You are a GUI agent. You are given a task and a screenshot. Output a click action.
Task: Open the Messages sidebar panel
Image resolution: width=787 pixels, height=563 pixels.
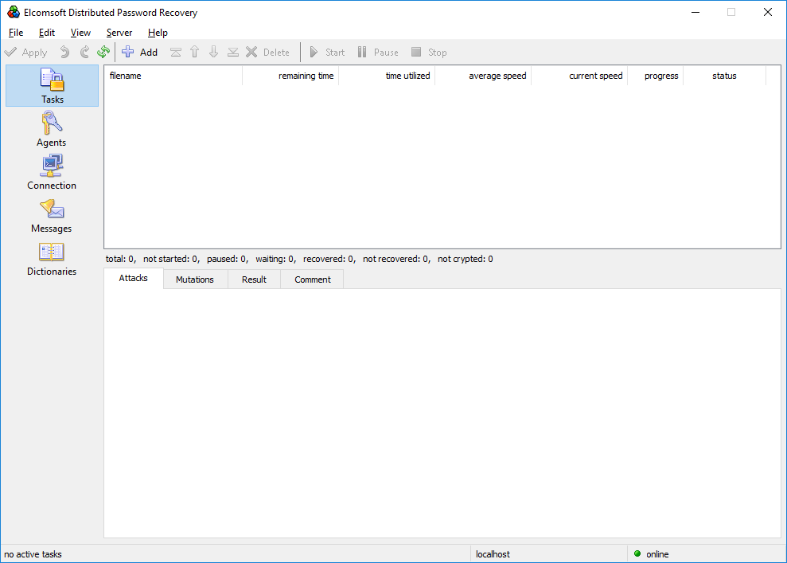(51, 216)
